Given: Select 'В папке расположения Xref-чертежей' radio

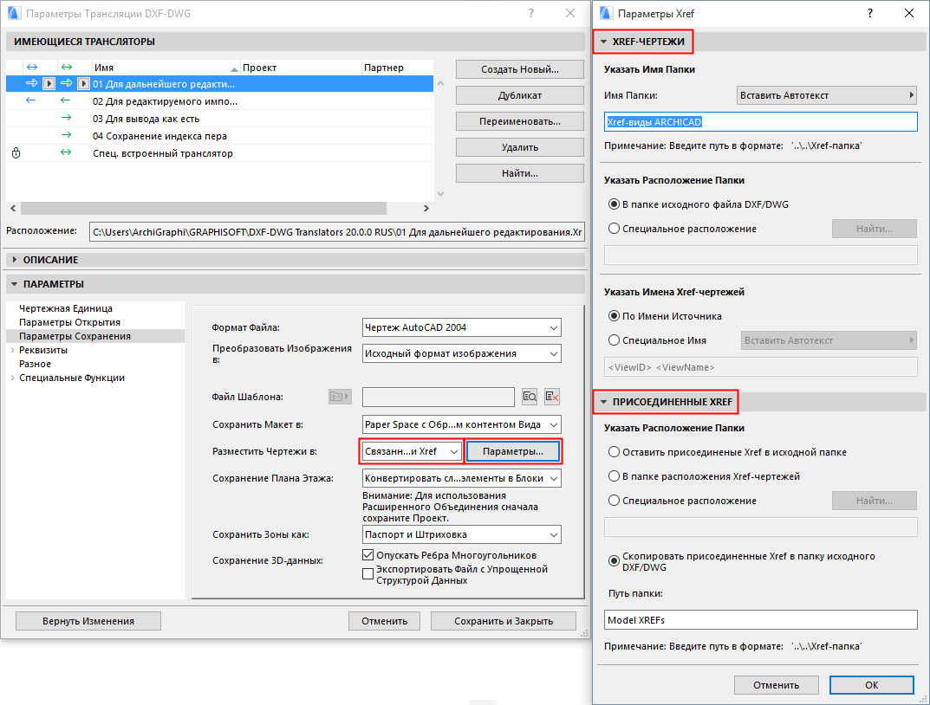Looking at the screenshot, I should pyautogui.click(x=615, y=475).
